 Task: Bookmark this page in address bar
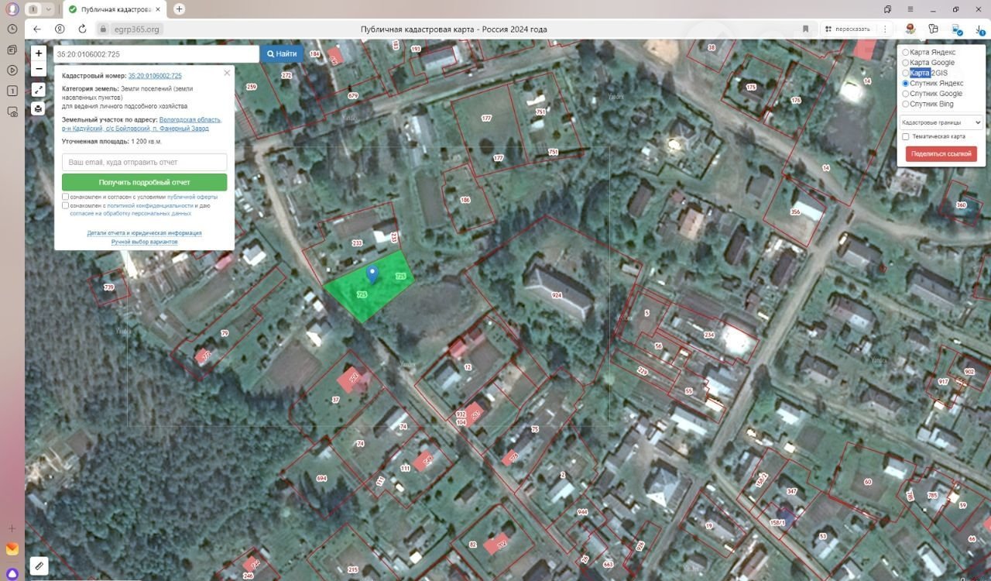pos(805,29)
